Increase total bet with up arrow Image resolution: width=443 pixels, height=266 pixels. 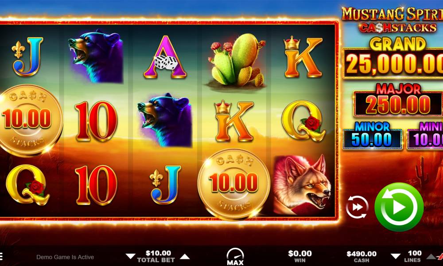click(185, 256)
